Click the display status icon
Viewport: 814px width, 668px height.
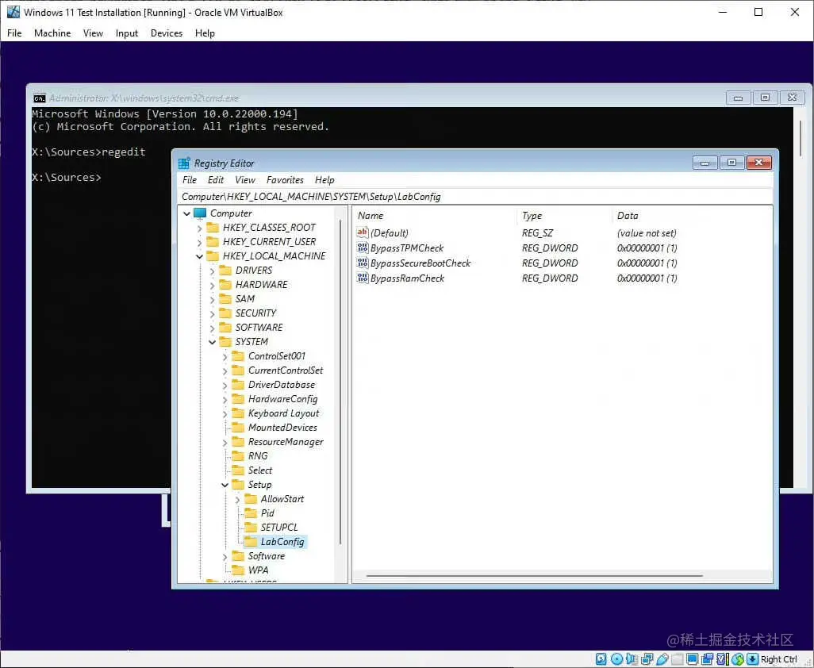pos(692,659)
